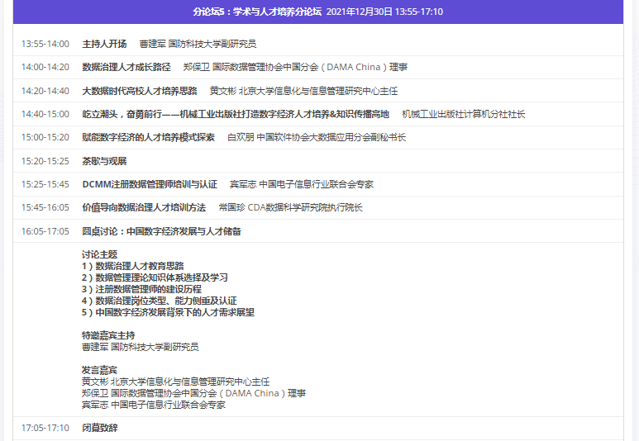Open the DCMM注册数据管理师培训与认证 session
This screenshot has width=639, height=441.
[150, 184]
